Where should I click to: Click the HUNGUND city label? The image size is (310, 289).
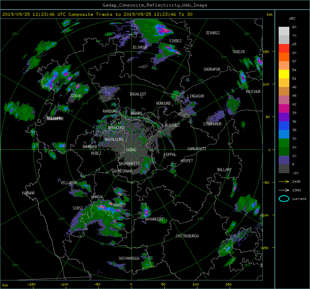163,103
